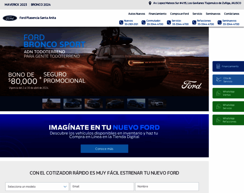Open Compra un Ford menu item
244x193 pixels.
point(179,14)
